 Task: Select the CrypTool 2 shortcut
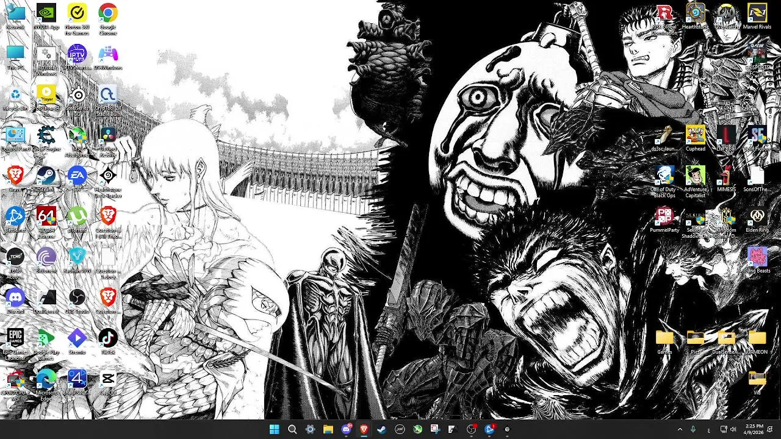point(108,101)
